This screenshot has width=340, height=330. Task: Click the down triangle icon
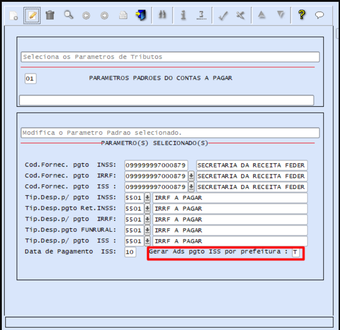tap(281, 15)
